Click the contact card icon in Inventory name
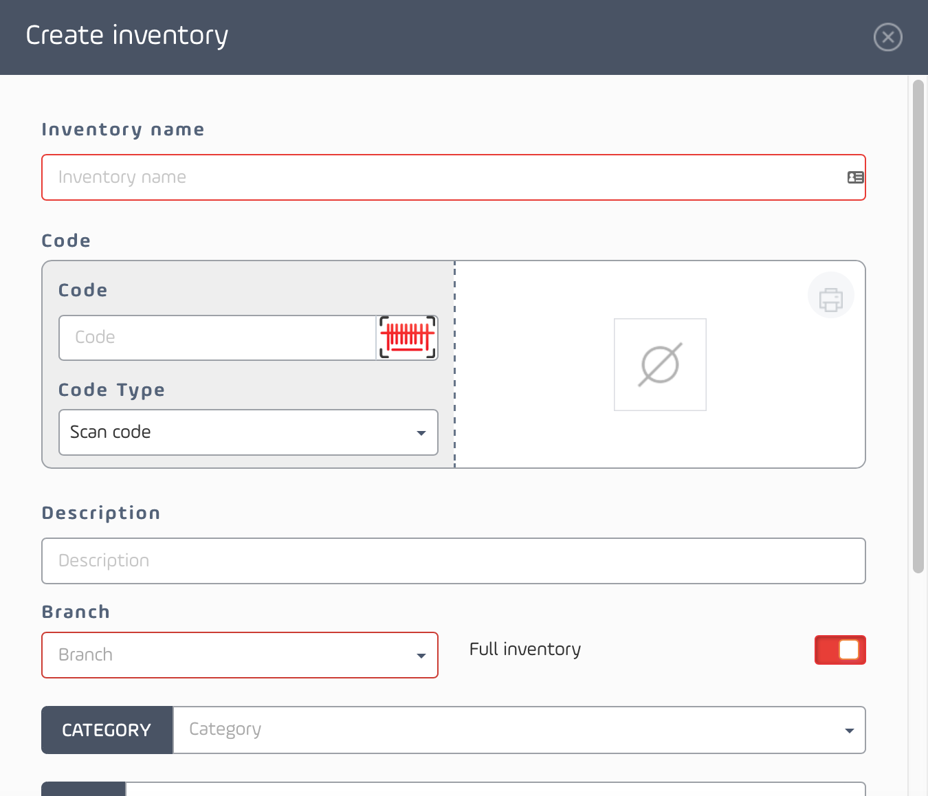This screenshot has width=928, height=796. click(855, 177)
